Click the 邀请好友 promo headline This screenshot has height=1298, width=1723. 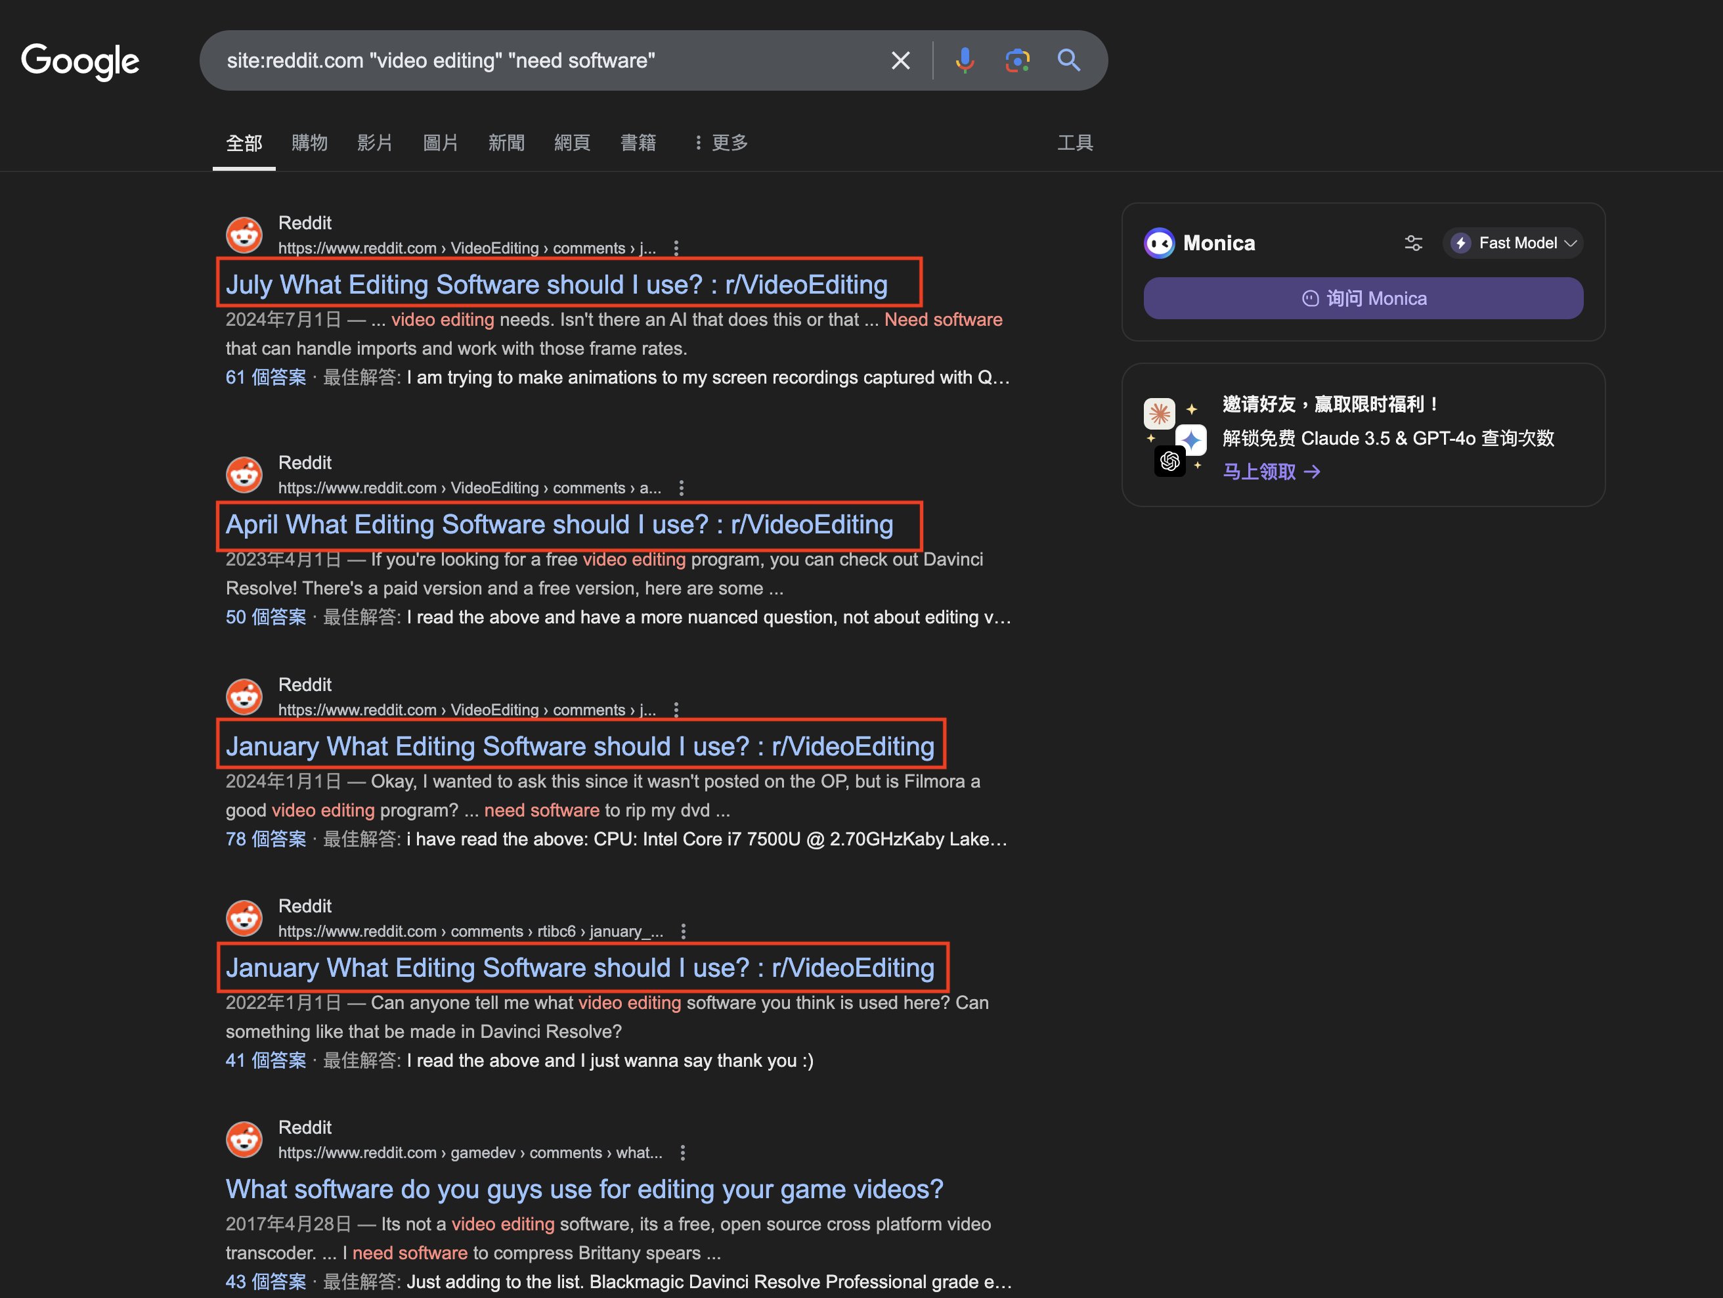(x=1330, y=403)
